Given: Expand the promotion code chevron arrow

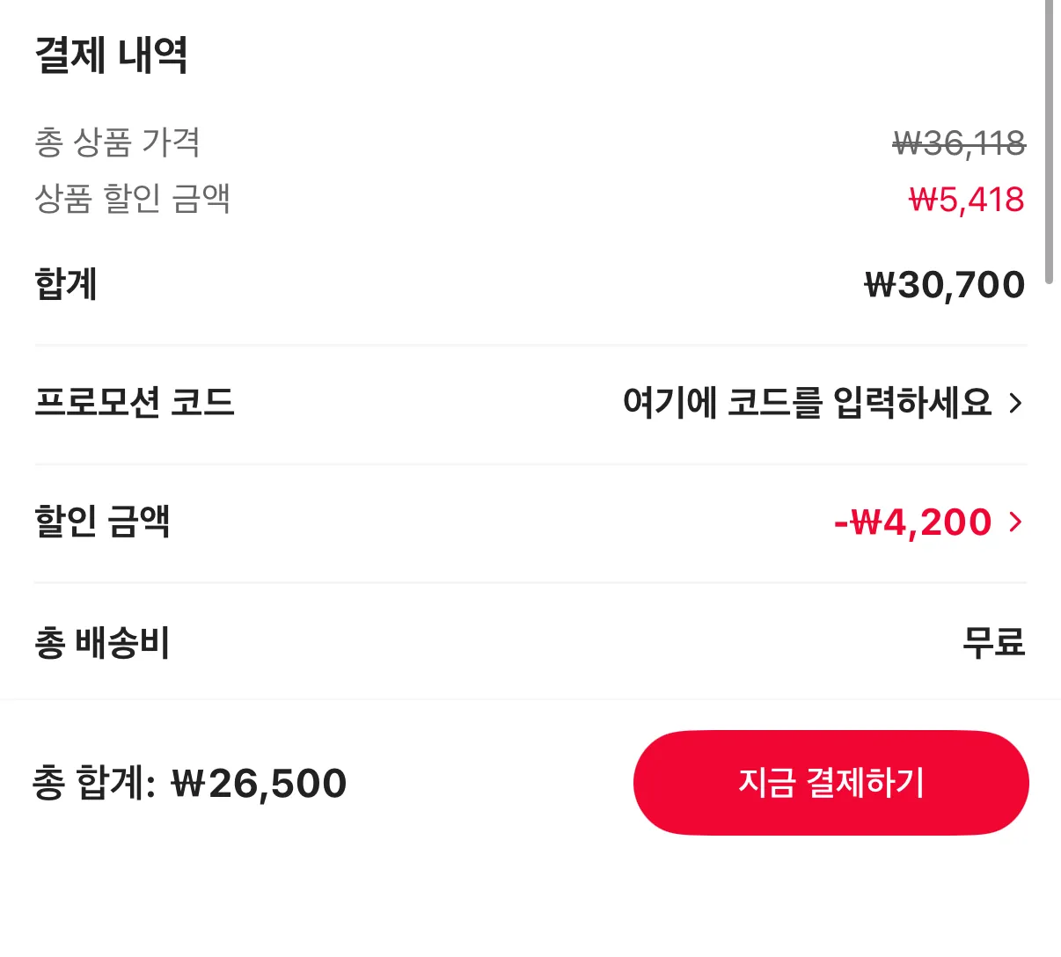Looking at the screenshot, I should (x=1016, y=403).
